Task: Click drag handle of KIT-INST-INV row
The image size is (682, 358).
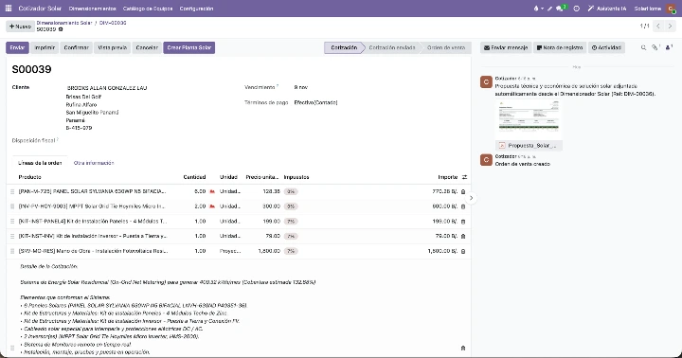Action: (12, 236)
